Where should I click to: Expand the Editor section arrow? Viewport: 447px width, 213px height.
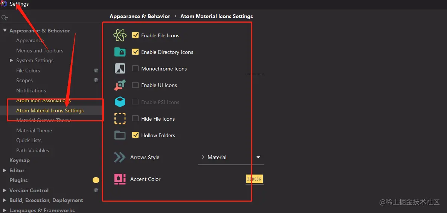coord(5,170)
